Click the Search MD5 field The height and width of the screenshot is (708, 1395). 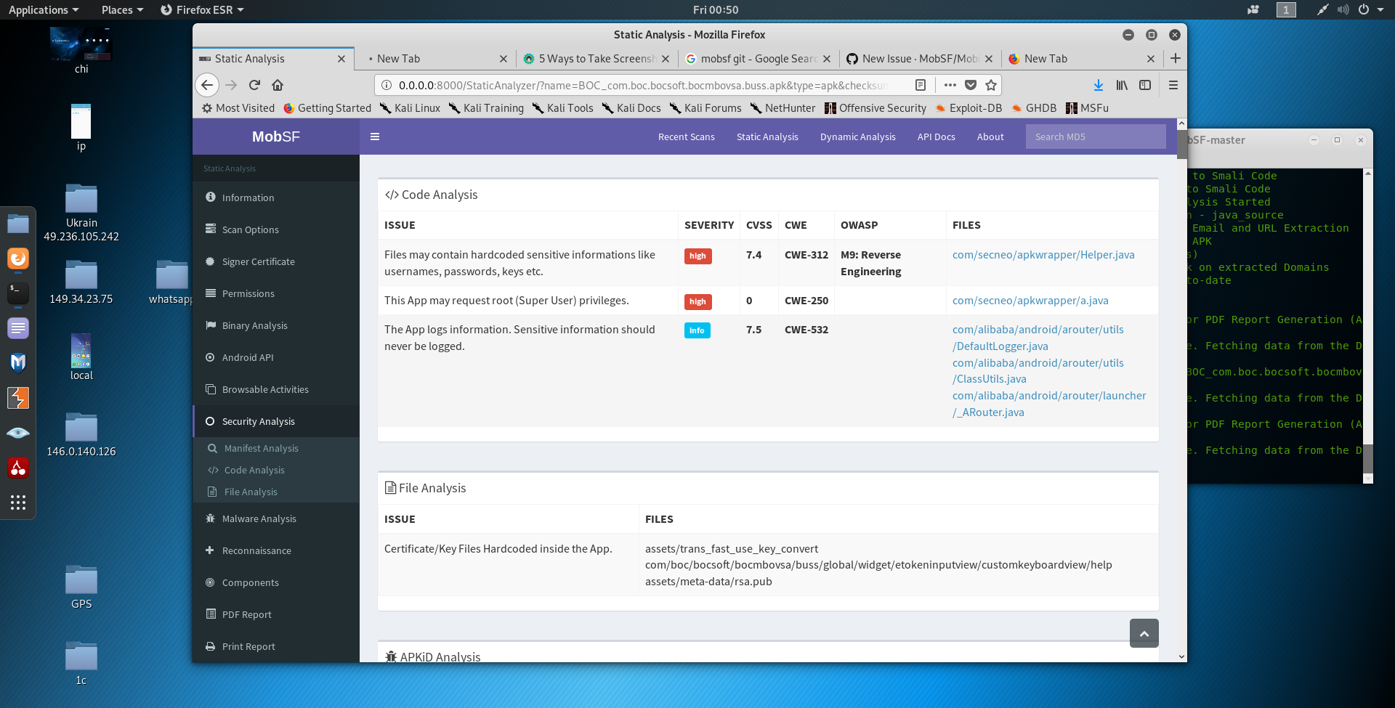click(x=1096, y=137)
